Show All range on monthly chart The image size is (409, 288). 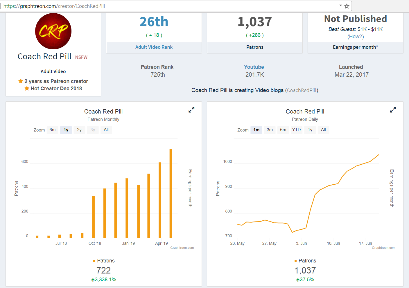(x=106, y=130)
